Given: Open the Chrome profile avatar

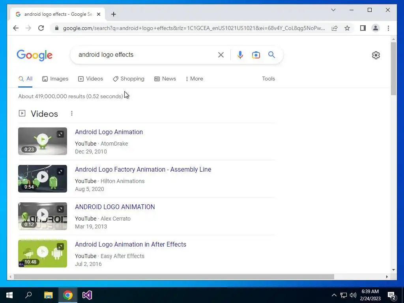Looking at the screenshot, I should tap(376, 28).
